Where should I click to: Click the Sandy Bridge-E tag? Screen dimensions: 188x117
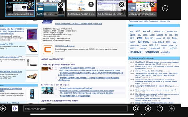click(x=158, y=42)
